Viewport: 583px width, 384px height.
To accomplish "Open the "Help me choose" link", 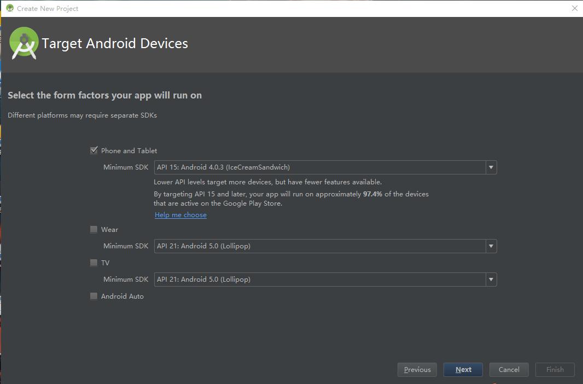I will coord(180,215).
